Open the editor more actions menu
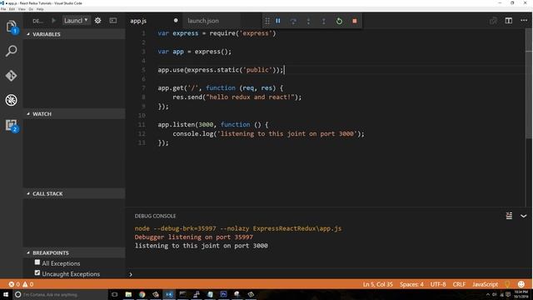 (524, 21)
